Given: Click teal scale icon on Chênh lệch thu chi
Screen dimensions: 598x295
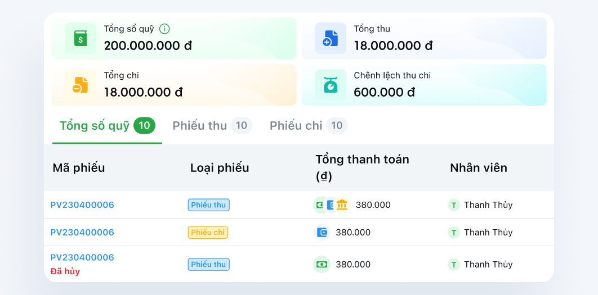Looking at the screenshot, I should (331, 85).
